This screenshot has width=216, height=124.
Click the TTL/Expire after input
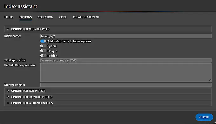(x=126, y=60)
